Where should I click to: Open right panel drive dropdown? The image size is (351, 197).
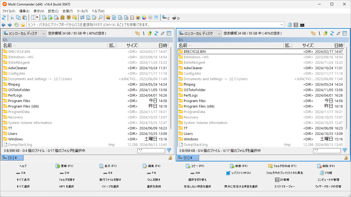pos(200,33)
